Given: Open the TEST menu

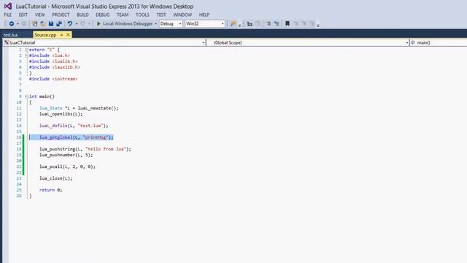Looking at the screenshot, I should pyautogui.click(x=161, y=15).
